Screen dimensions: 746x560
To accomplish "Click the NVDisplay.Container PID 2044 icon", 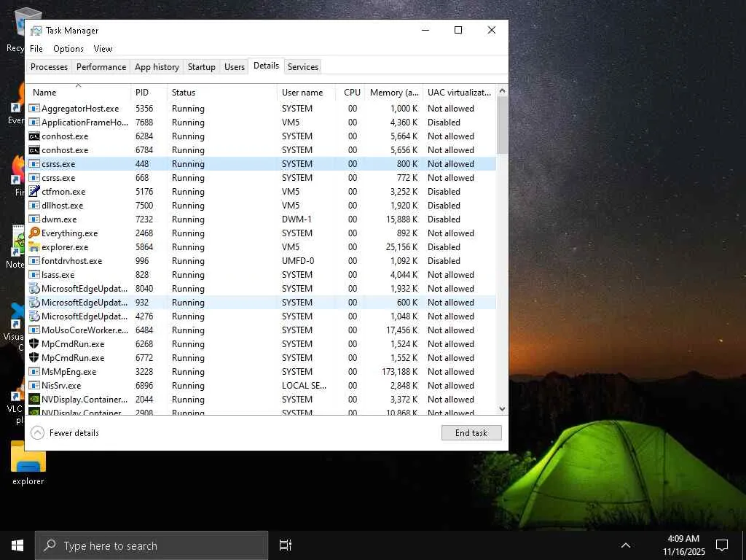I will point(34,399).
